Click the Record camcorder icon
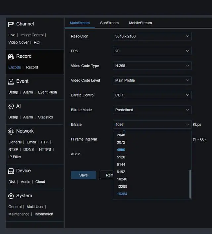Screen dimensions: 212x234 (11, 57)
